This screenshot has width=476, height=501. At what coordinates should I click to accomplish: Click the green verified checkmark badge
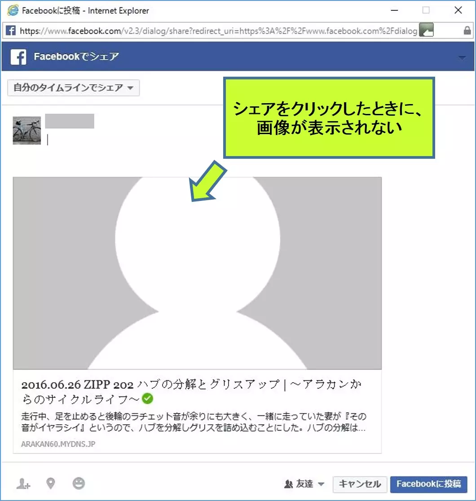(147, 398)
